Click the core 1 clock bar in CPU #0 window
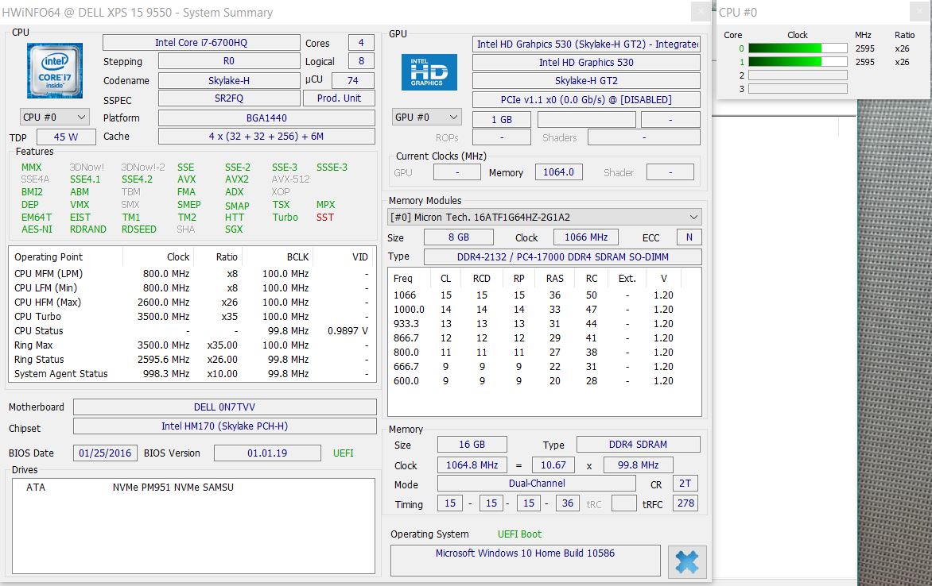This screenshot has height=586, width=932. point(798,62)
